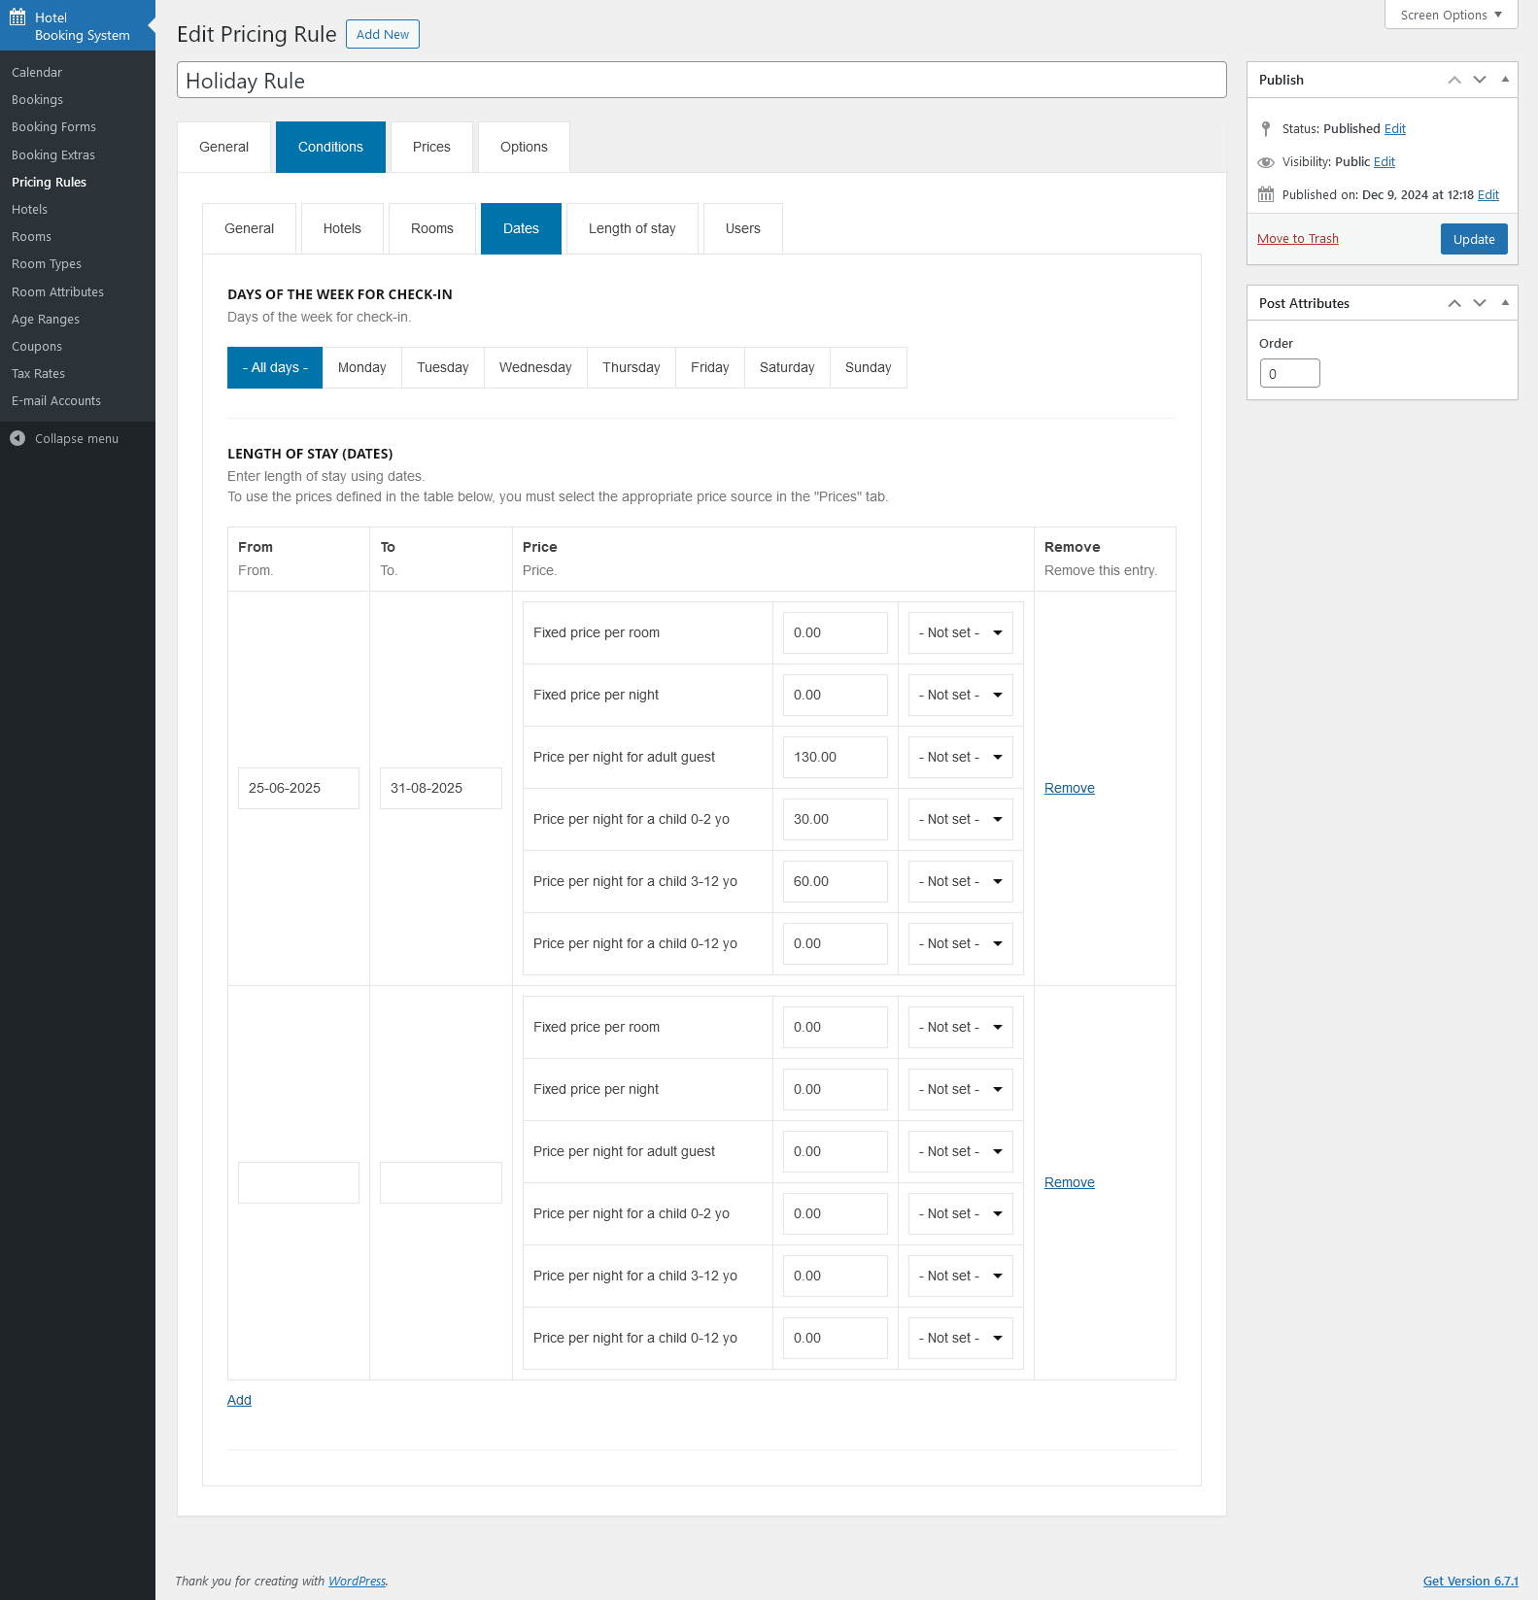Screen dimensions: 1538x1600
Task: Click the From date field 25-06-2025
Action: point(298,788)
